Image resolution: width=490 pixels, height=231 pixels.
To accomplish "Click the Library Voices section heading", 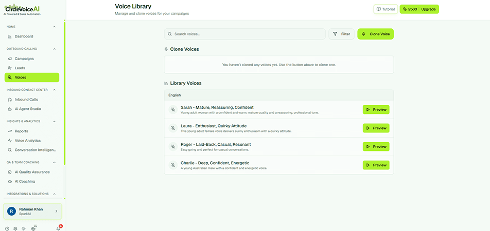I will click(x=186, y=83).
